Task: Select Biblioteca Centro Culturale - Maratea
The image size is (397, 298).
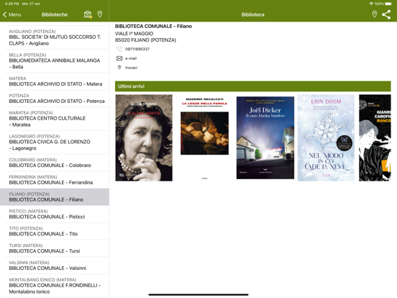Action: click(55, 119)
